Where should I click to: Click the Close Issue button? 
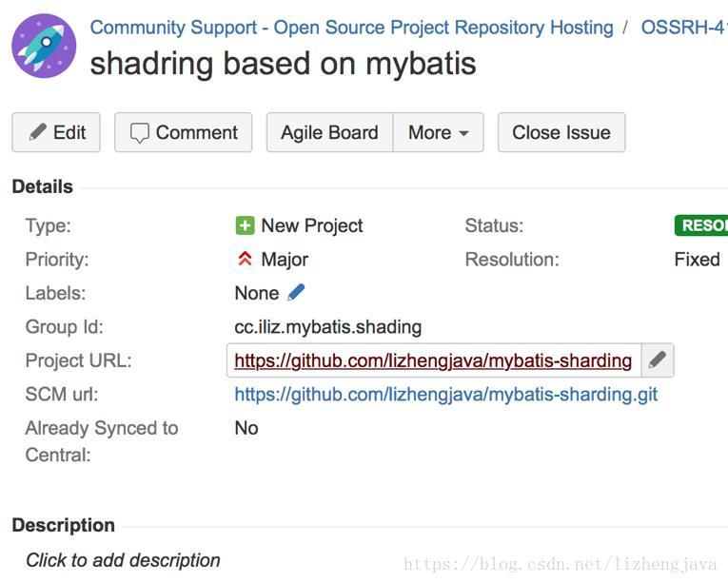[561, 132]
